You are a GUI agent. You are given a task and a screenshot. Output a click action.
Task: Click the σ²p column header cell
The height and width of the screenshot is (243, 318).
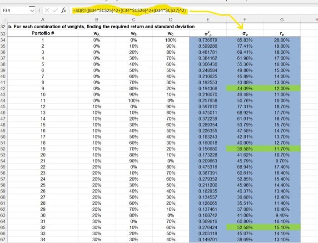click(208, 33)
